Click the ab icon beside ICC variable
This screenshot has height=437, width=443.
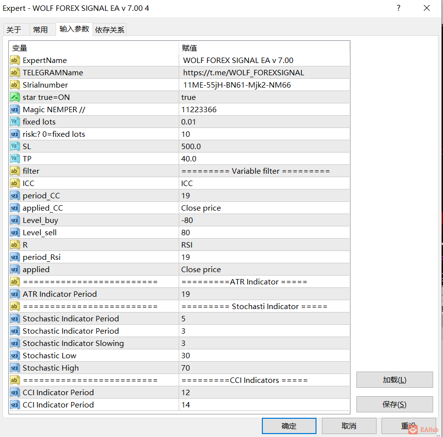(x=15, y=183)
